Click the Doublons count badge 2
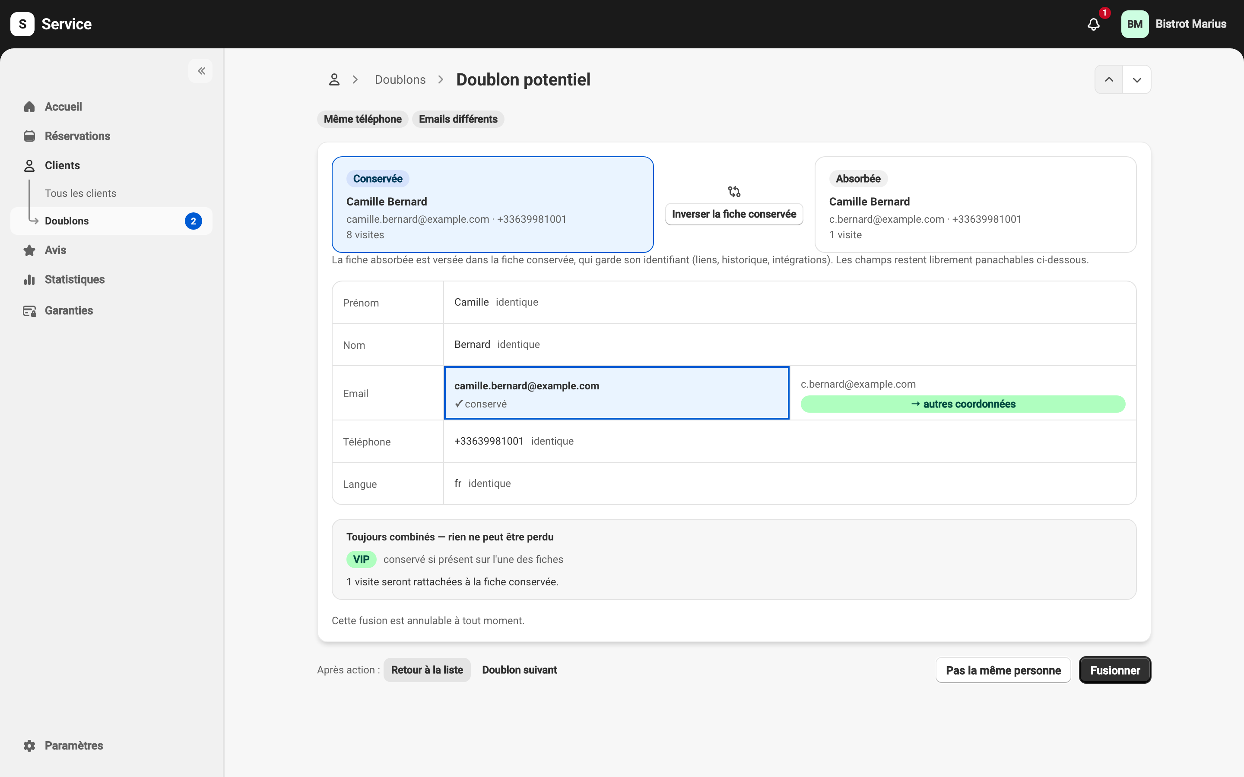The width and height of the screenshot is (1244, 777). tap(193, 221)
